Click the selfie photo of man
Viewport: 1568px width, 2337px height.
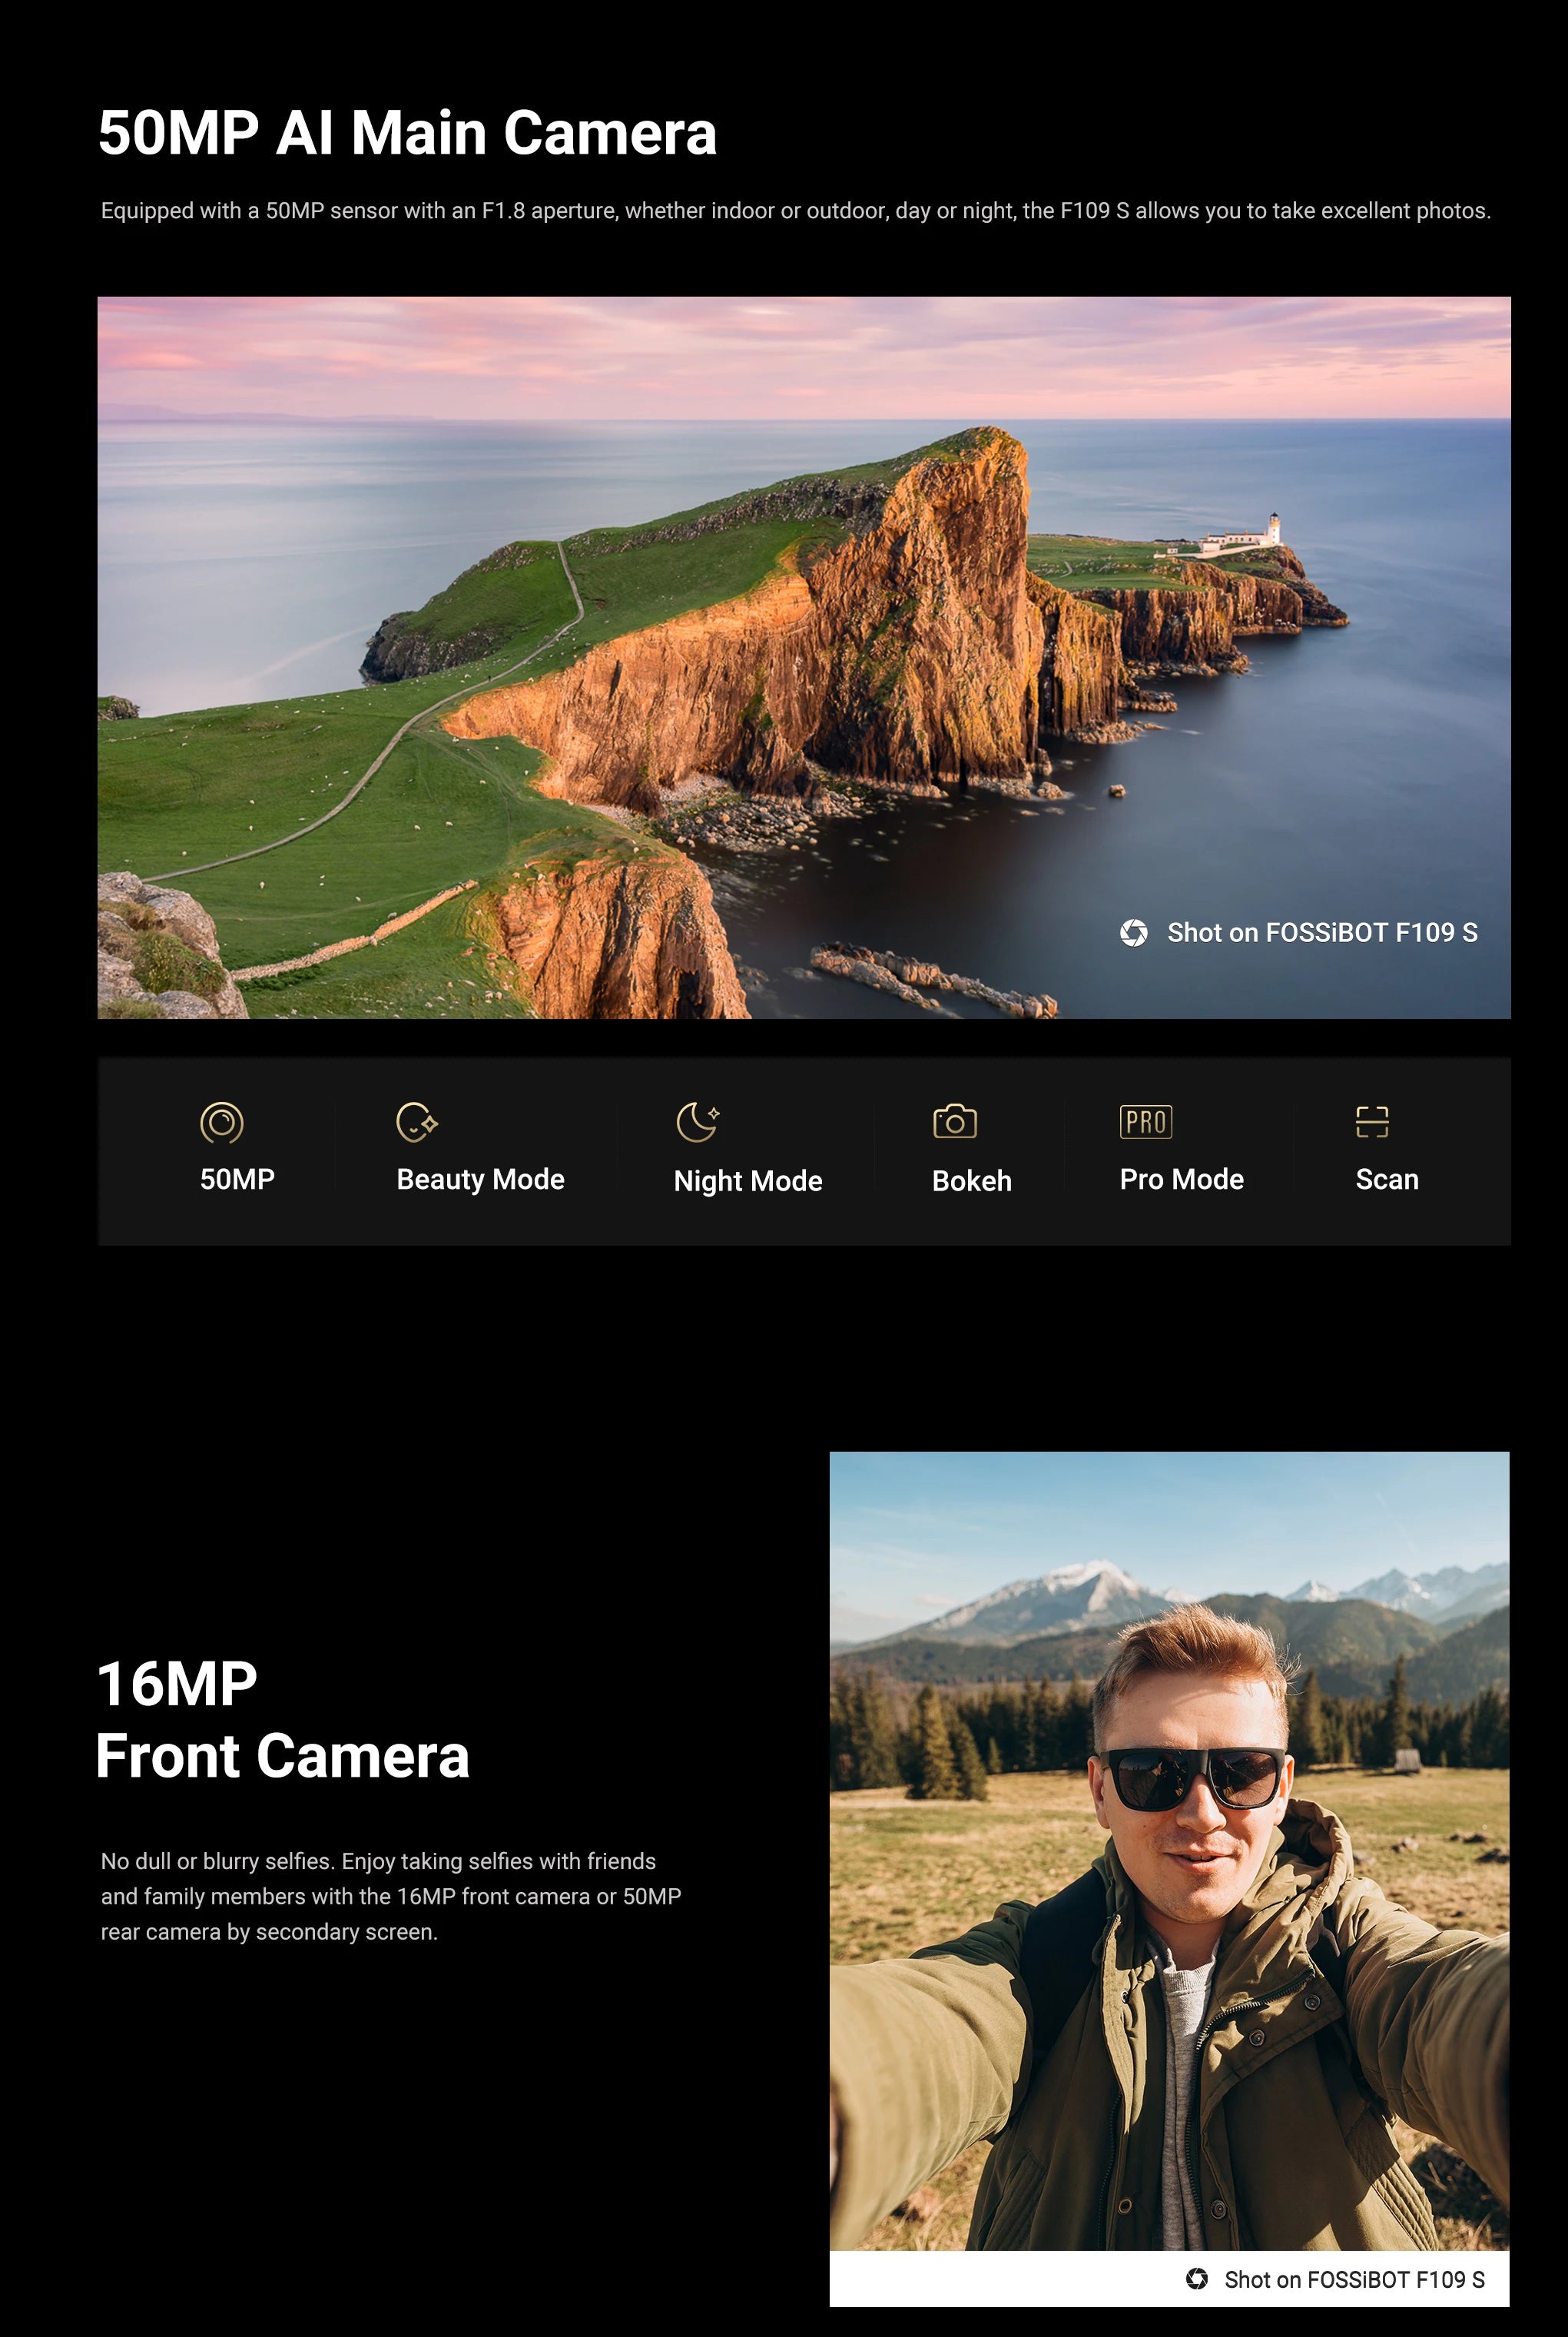(x=1168, y=1851)
